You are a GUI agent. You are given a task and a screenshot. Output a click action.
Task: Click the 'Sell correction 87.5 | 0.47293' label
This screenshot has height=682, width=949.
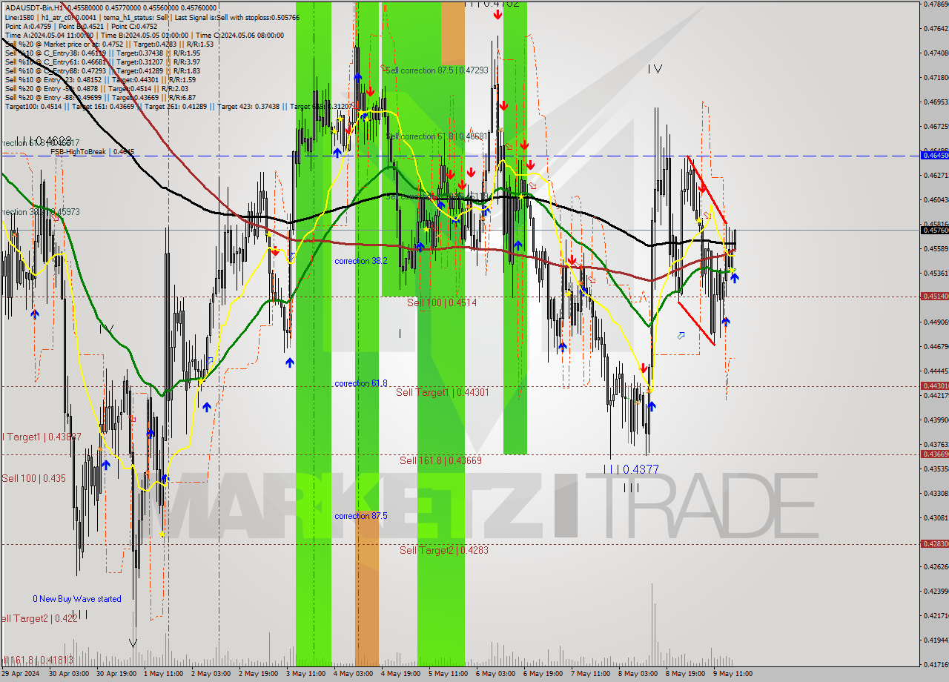pos(437,70)
